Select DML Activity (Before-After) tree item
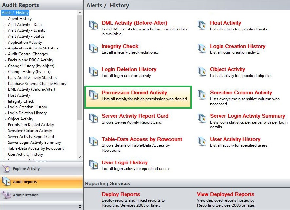 click(x=31, y=89)
